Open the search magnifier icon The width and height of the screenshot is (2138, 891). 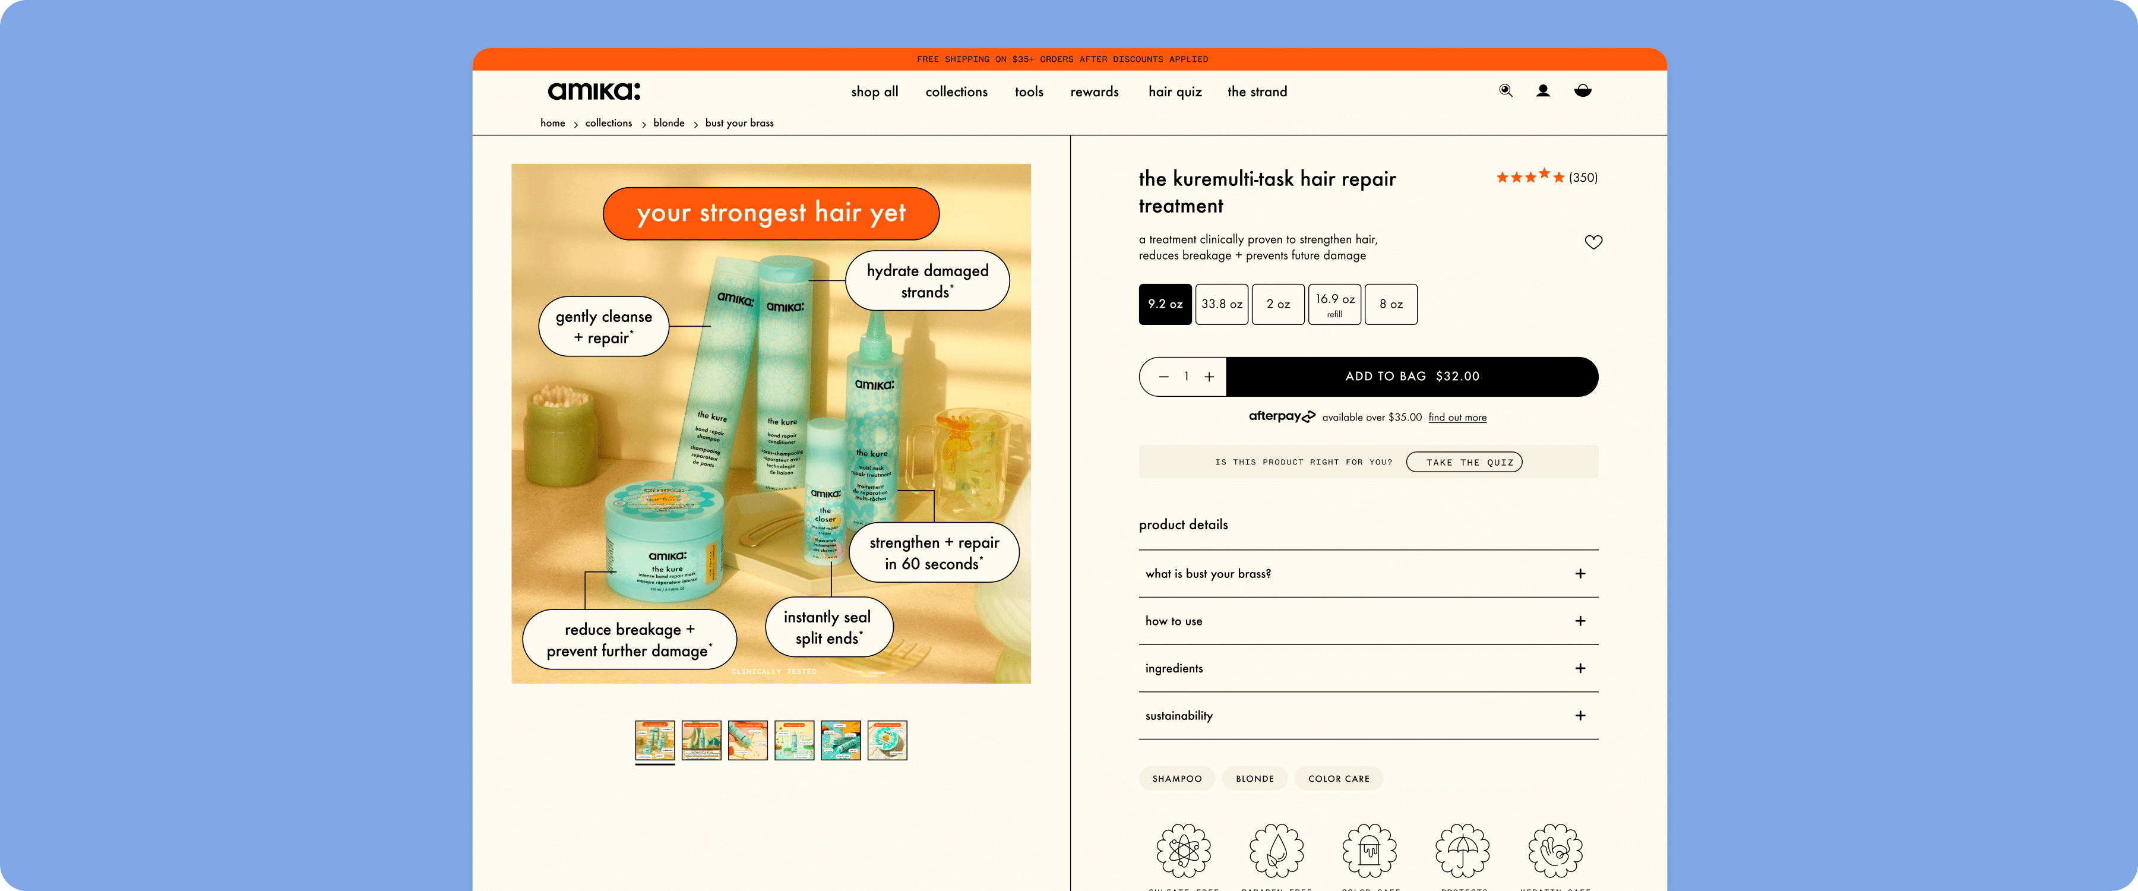pyautogui.click(x=1506, y=90)
